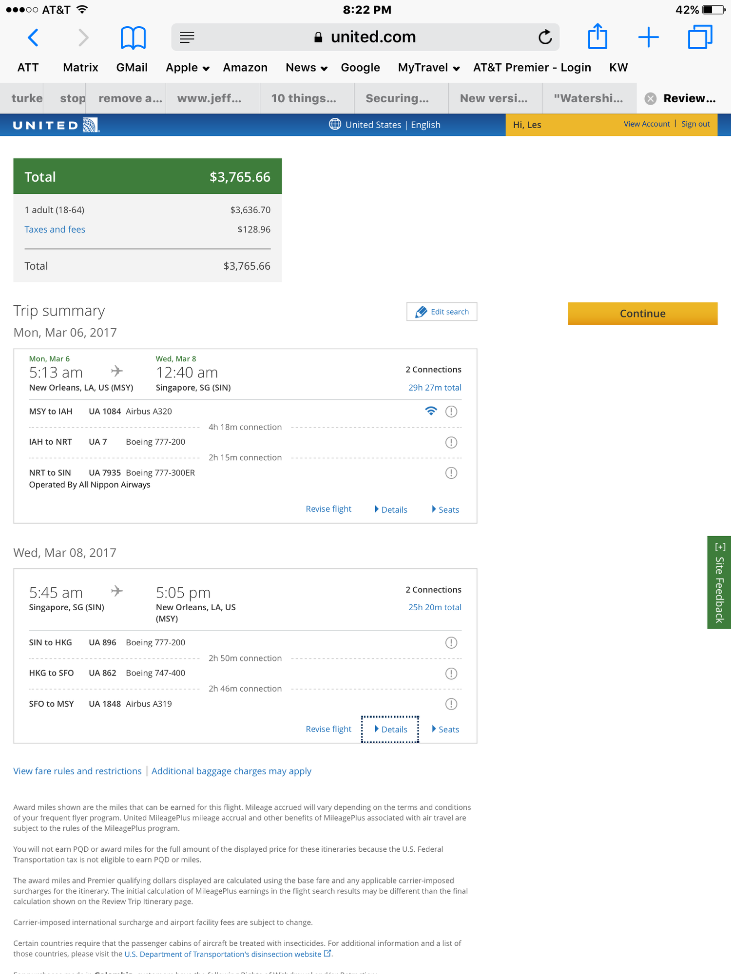Viewport: 731px width, 974px height.
Task: Open Safari bookmarks book icon
Action: 133,37
